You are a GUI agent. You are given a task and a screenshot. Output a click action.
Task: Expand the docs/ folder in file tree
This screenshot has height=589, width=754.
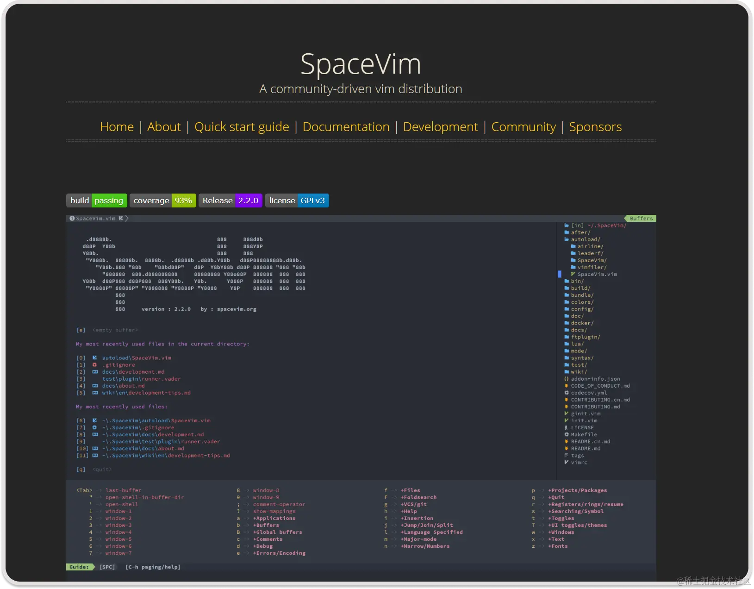click(x=575, y=330)
